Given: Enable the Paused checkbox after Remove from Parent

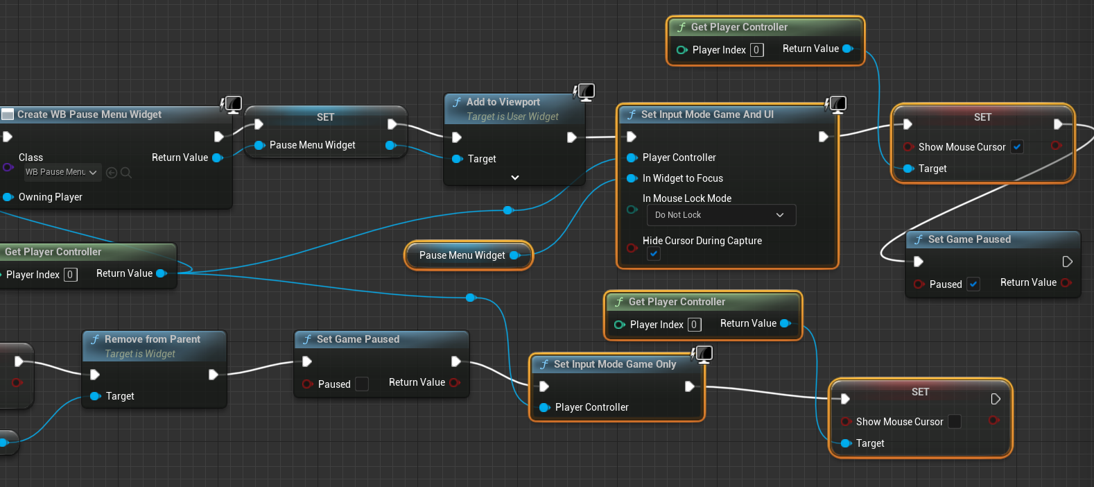Looking at the screenshot, I should pyautogui.click(x=362, y=384).
